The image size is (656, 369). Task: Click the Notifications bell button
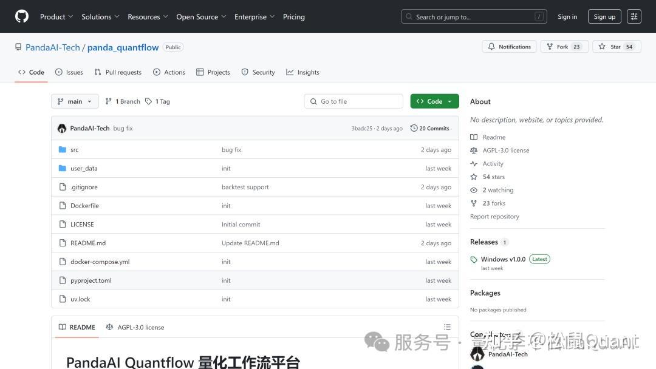(x=509, y=47)
